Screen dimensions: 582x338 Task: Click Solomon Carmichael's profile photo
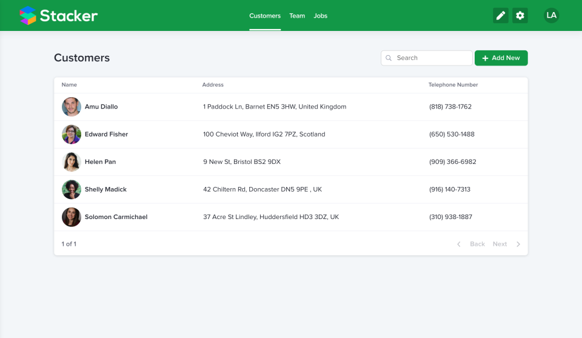coord(72,217)
